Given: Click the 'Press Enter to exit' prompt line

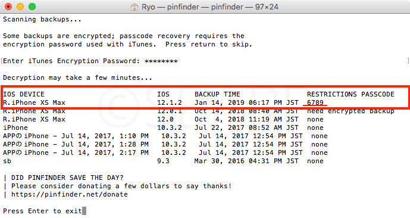Looking at the screenshot, I should (42, 211).
